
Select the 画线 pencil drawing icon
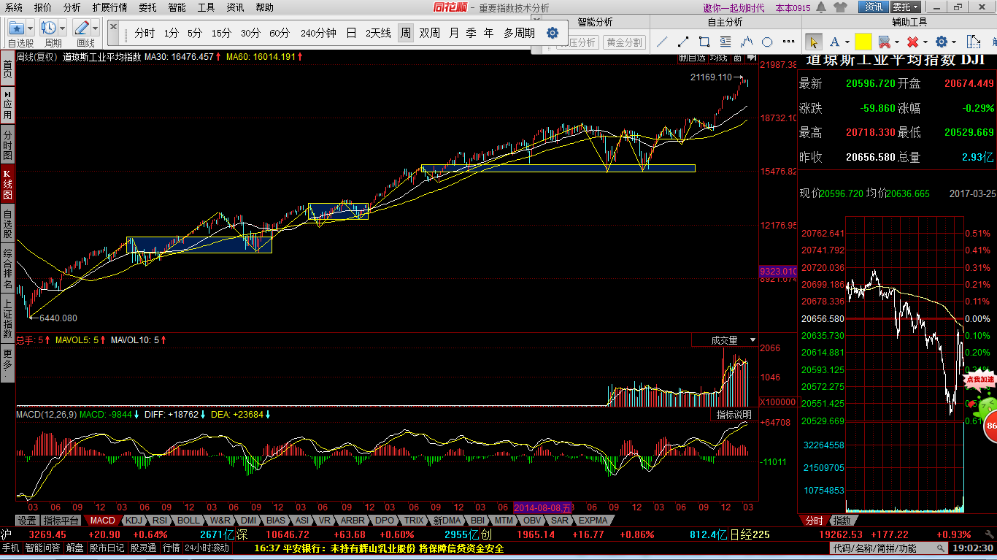(x=82, y=28)
